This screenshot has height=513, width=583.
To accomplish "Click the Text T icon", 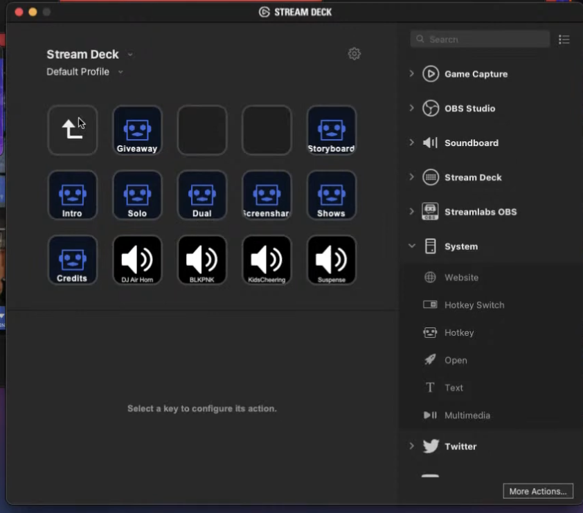I will (430, 388).
